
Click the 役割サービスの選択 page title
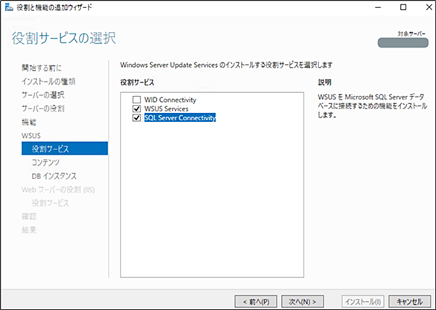pyautogui.click(x=64, y=39)
